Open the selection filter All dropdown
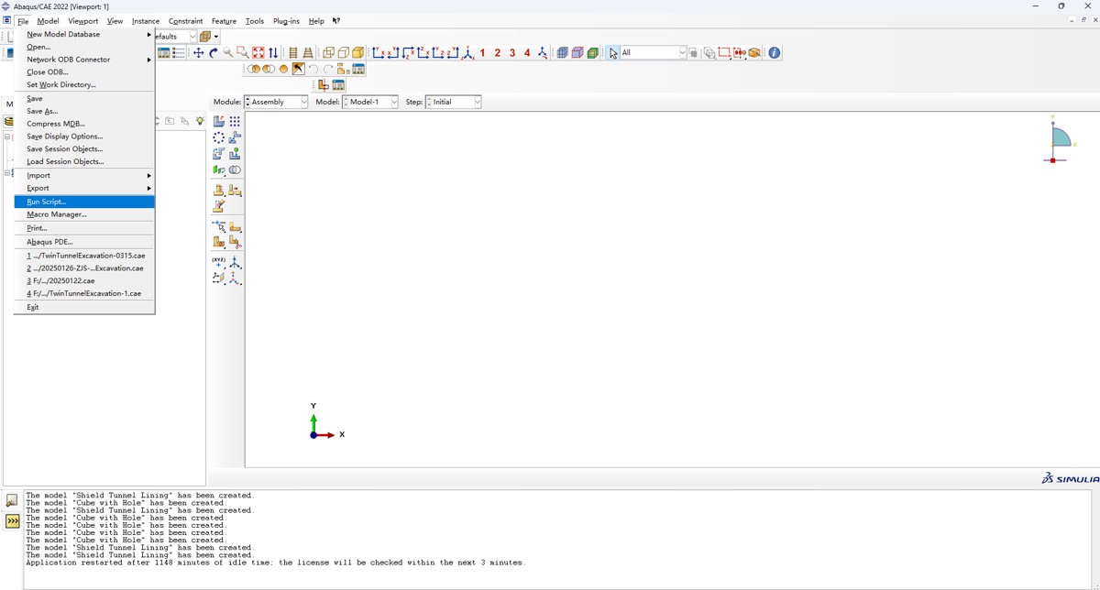 (654, 53)
